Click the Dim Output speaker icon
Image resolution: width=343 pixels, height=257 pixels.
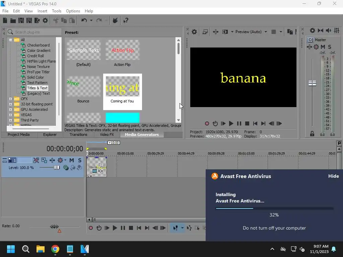pyautogui.click(x=328, y=30)
